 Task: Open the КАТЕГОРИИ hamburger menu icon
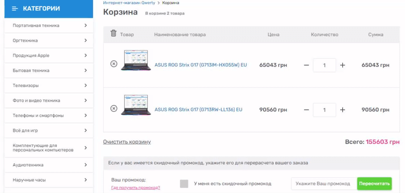tap(15, 9)
